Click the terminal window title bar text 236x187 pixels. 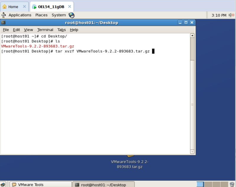point(91,23)
